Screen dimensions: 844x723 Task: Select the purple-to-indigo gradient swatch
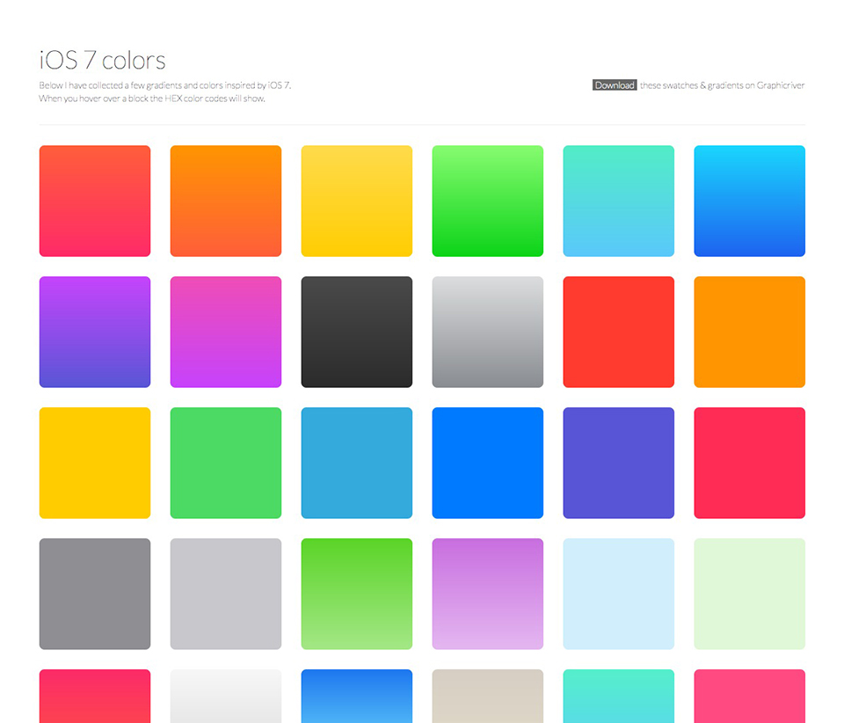coord(94,332)
